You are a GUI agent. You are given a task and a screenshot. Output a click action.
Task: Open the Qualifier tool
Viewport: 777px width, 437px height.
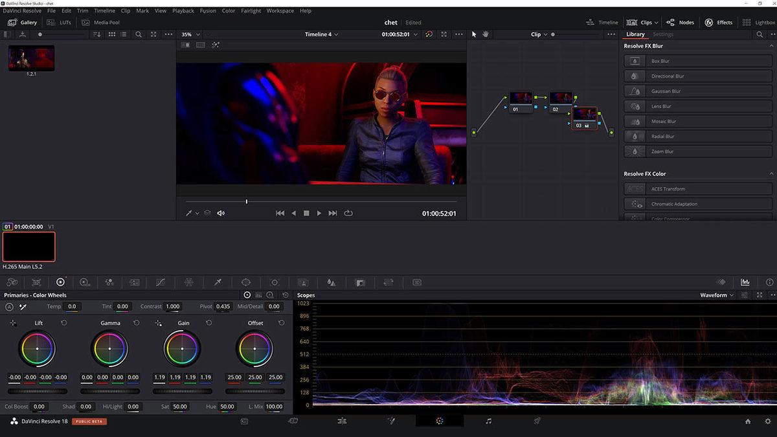pyautogui.click(x=218, y=282)
